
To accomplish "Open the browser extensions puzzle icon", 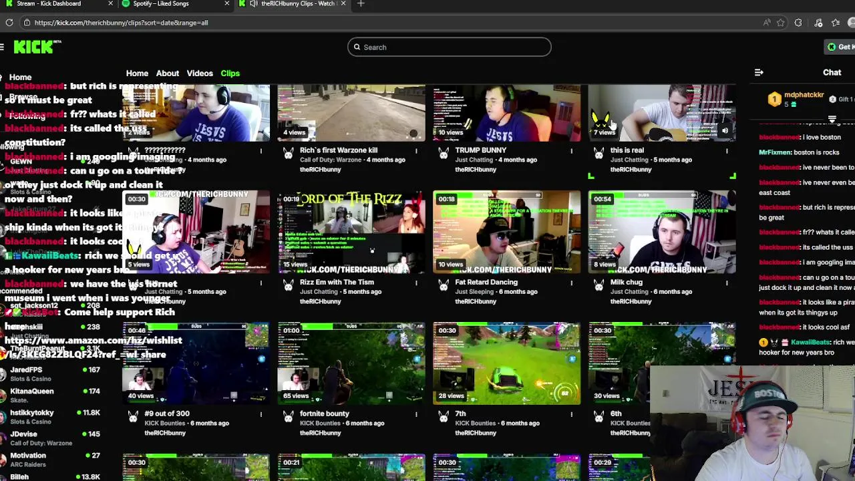I will click(x=798, y=23).
